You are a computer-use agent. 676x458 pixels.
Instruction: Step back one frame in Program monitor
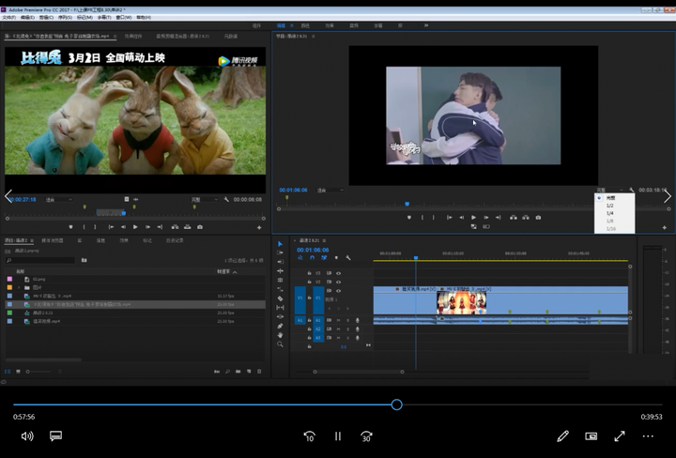pos(461,218)
